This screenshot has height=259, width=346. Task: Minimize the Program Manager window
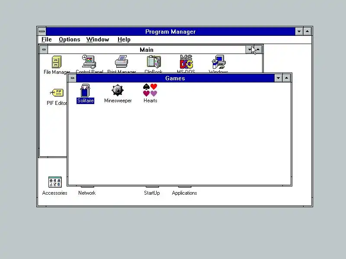(299, 32)
